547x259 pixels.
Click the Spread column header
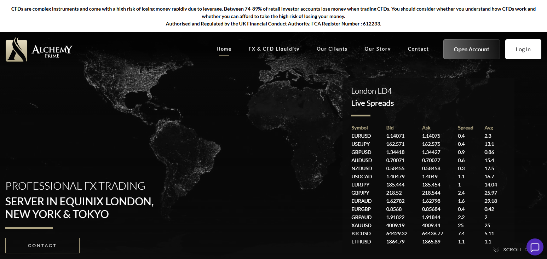point(466,128)
